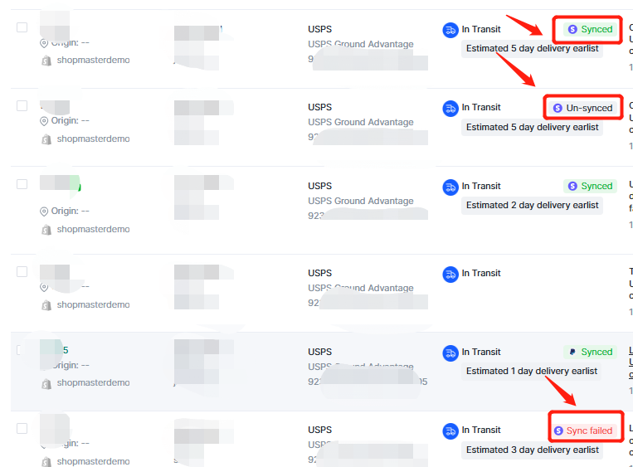Open the shopmasterdemo store link in fourth row
Image resolution: width=633 pixels, height=467 pixels.
[x=93, y=304]
